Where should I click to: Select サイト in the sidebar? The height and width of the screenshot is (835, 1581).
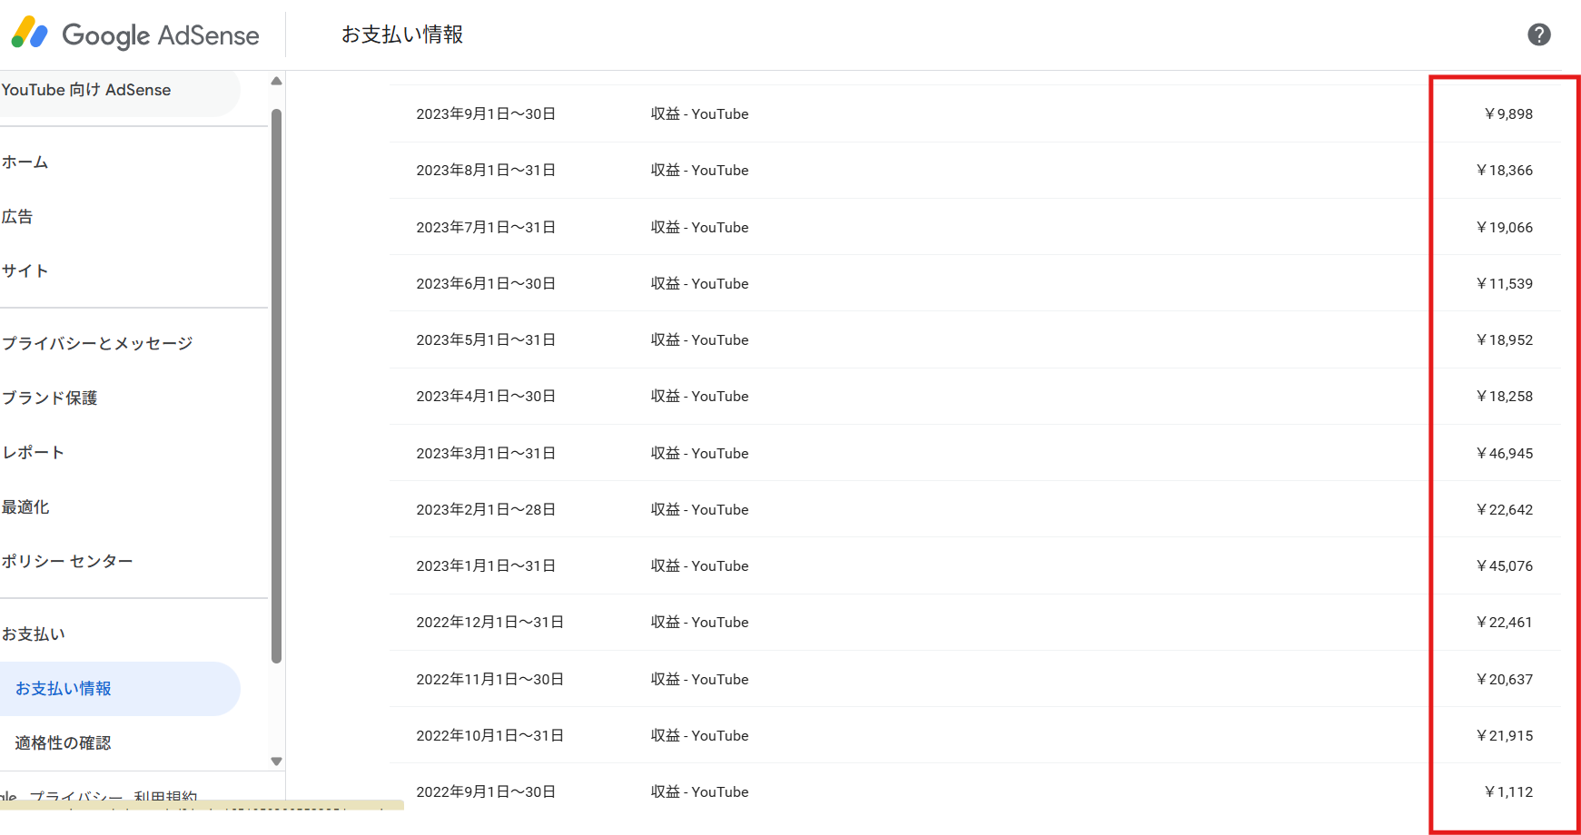coord(25,271)
